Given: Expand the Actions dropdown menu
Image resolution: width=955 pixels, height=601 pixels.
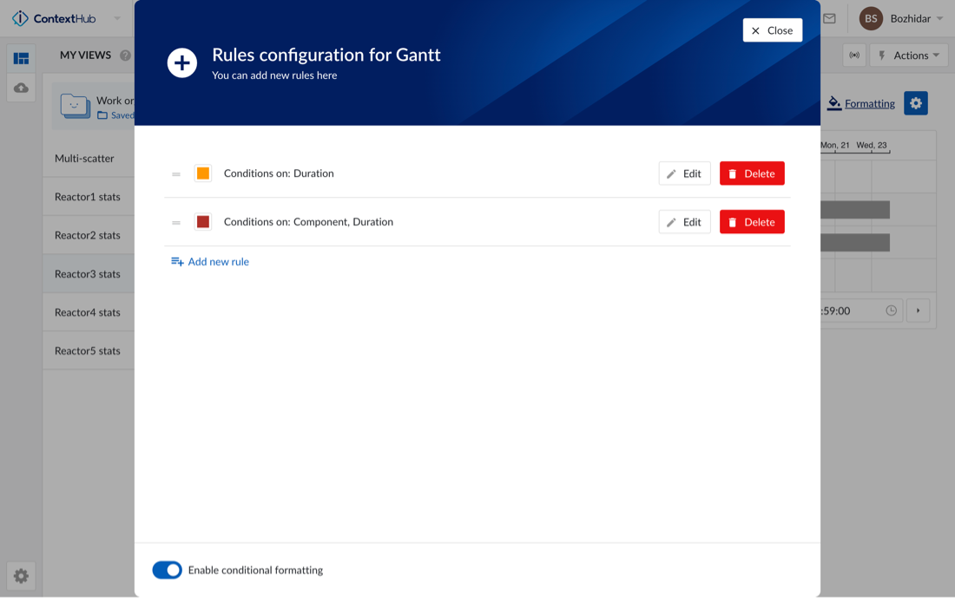Looking at the screenshot, I should pyautogui.click(x=909, y=56).
